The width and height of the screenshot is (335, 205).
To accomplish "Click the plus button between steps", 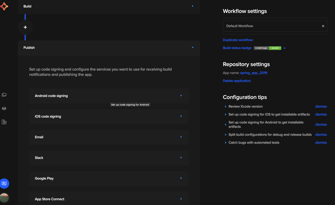I will (x=25, y=27).
